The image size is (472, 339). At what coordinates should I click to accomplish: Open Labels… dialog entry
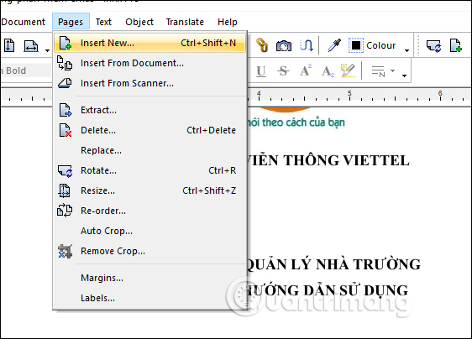pyautogui.click(x=149, y=298)
